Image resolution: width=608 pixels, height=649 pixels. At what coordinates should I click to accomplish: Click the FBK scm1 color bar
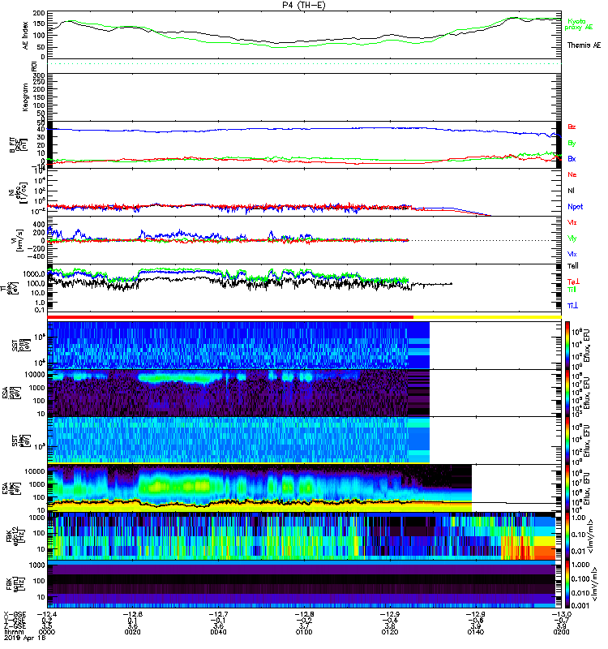(567, 584)
